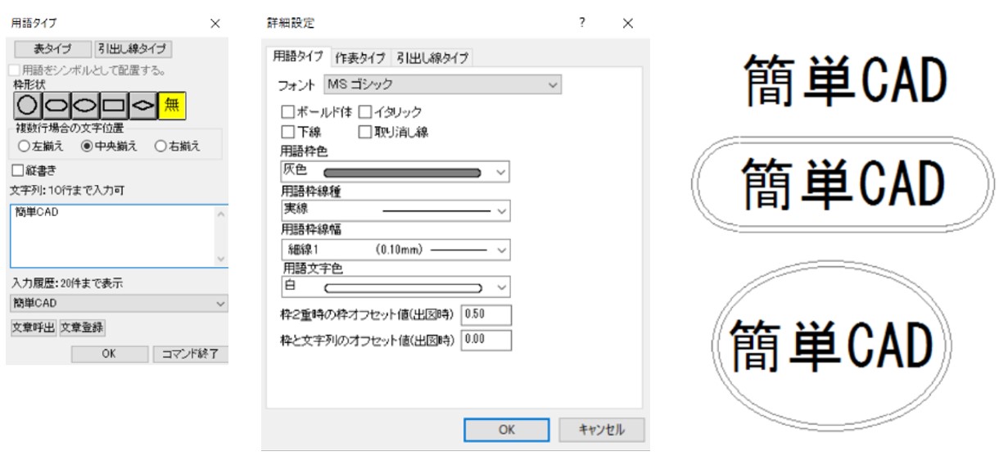Enable the 縦書き checkbox
Screen dimensions: 999x456
tap(18, 170)
